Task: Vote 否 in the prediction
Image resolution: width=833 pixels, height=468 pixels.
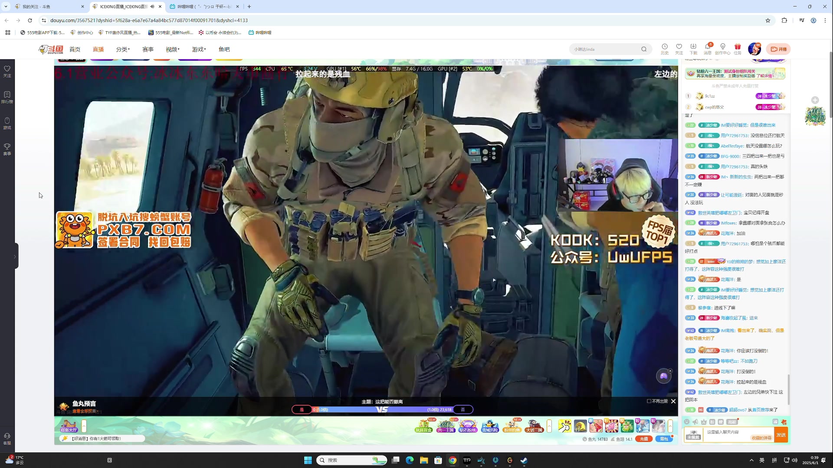Action: 463,409
